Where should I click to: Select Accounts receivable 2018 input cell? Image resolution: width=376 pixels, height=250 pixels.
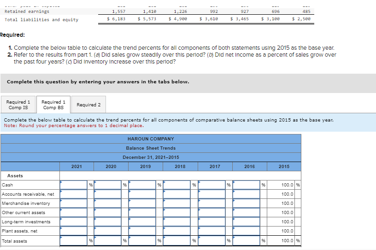pos(177,194)
